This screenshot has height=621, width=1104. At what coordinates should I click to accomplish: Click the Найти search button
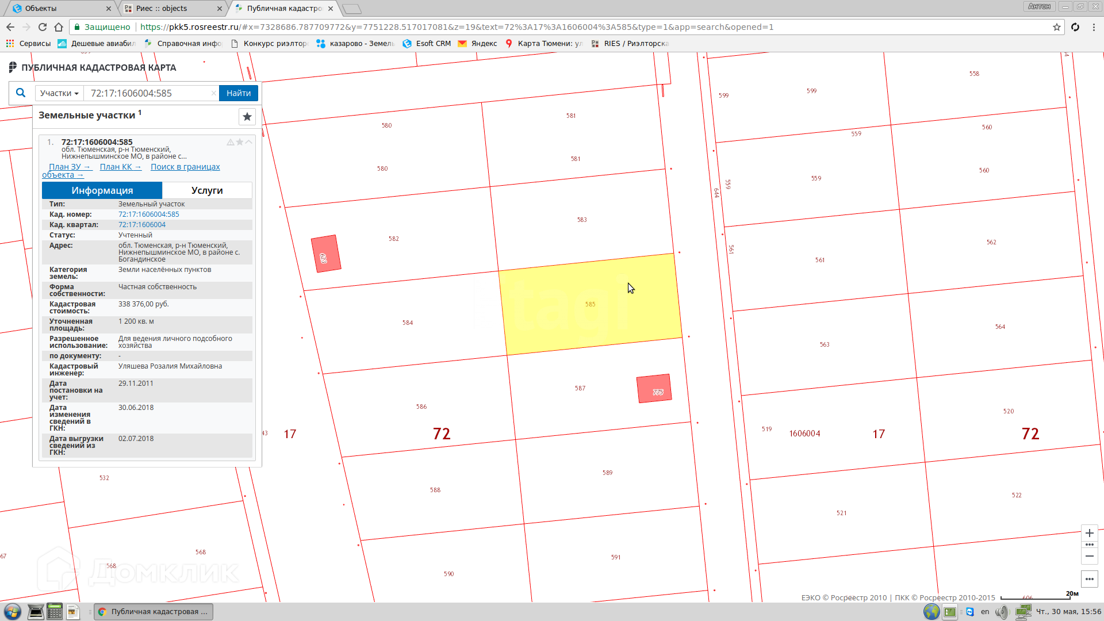coord(238,93)
